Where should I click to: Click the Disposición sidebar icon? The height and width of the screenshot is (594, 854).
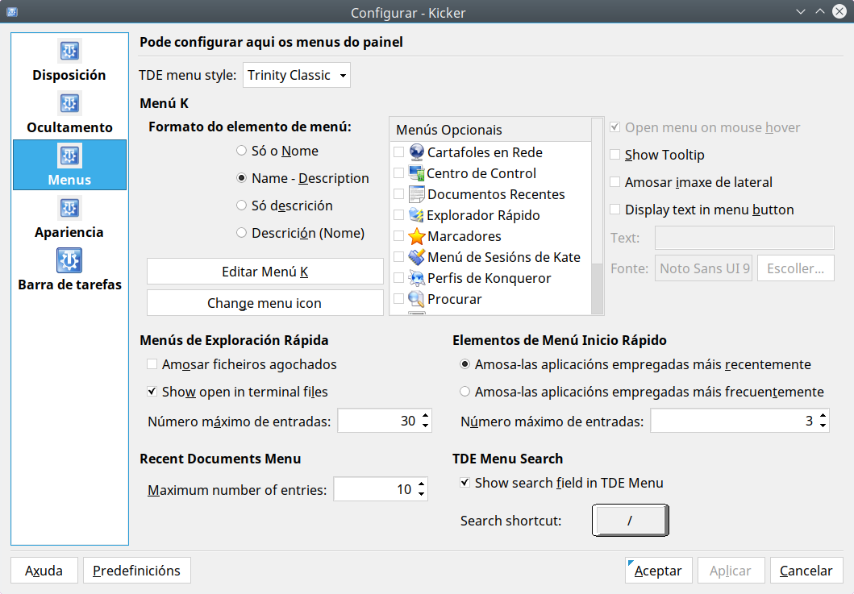point(69,51)
